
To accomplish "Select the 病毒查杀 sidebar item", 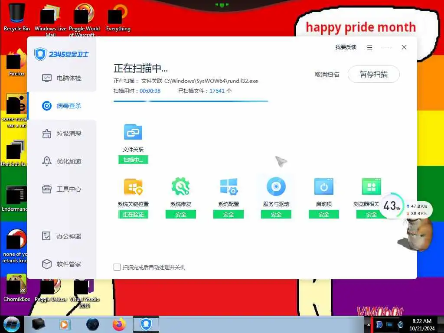I will 62,106.
